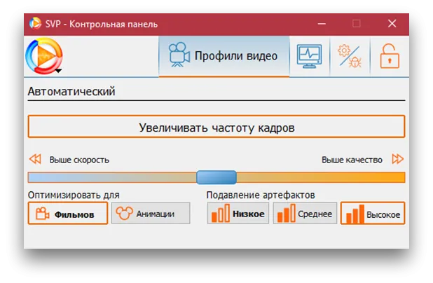Set artifact suppression to Среднее
Image resolution: width=433 pixels, height=283 pixels.
305,213
